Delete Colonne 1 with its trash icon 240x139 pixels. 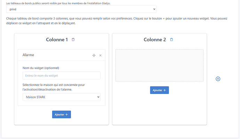click(73, 40)
